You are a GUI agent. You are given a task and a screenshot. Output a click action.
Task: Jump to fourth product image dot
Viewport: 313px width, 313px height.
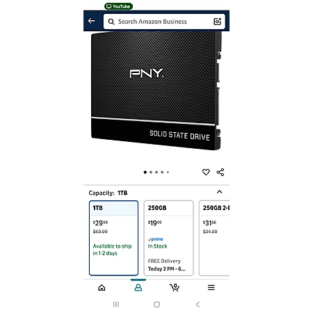coord(162,172)
